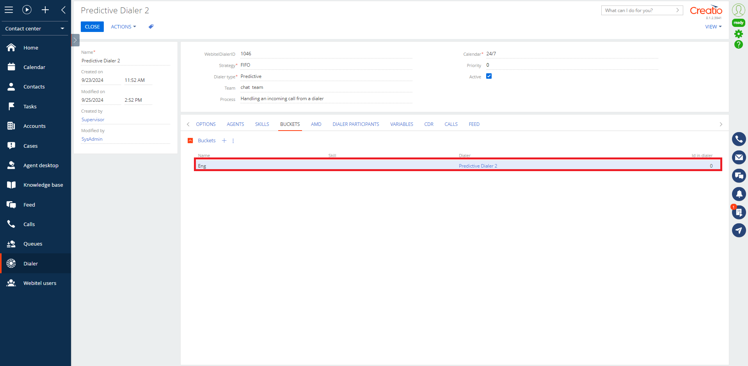The height and width of the screenshot is (366, 748).
Task: Select the Buckets tab
Action: point(290,124)
